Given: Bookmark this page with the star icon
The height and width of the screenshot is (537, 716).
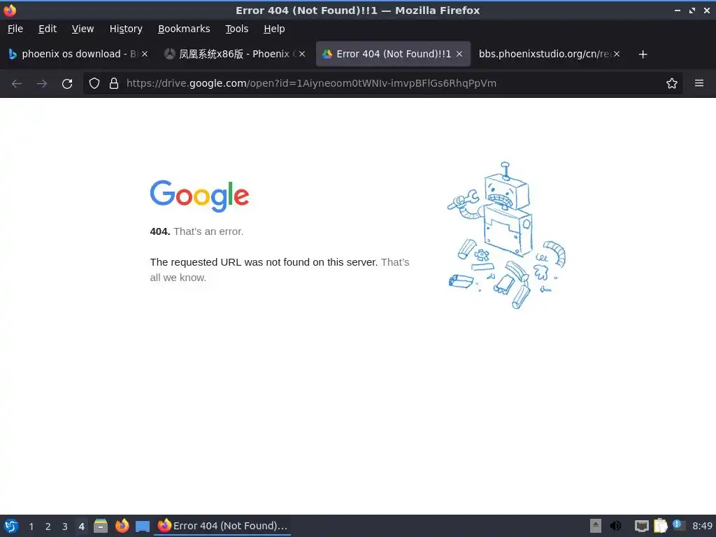Looking at the screenshot, I should click(672, 84).
